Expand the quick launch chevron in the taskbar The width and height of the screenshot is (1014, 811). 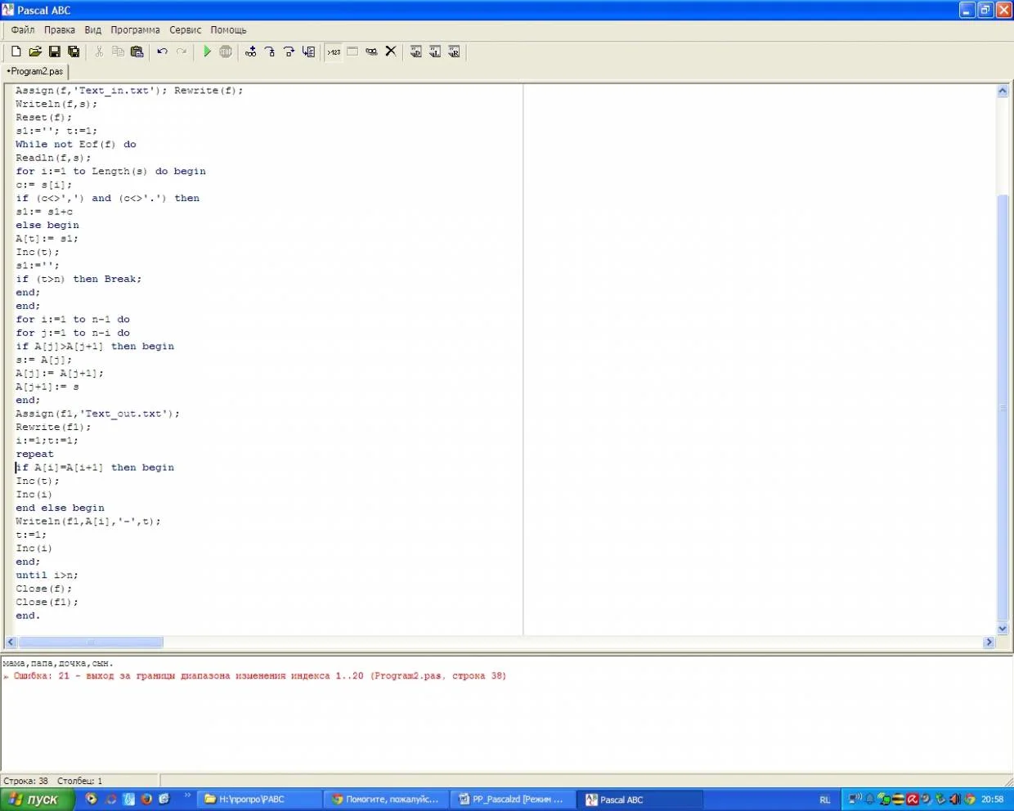pos(187,795)
